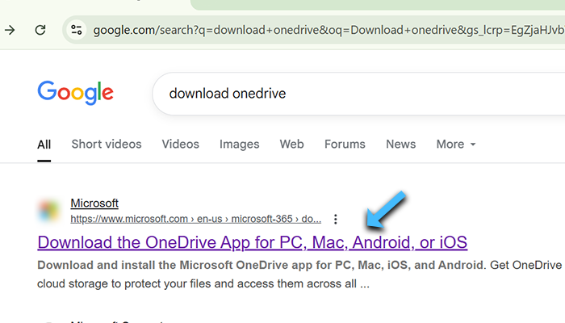This screenshot has width=565, height=323.
Task: Click the Microsoft favicon in result
Action: (x=49, y=211)
